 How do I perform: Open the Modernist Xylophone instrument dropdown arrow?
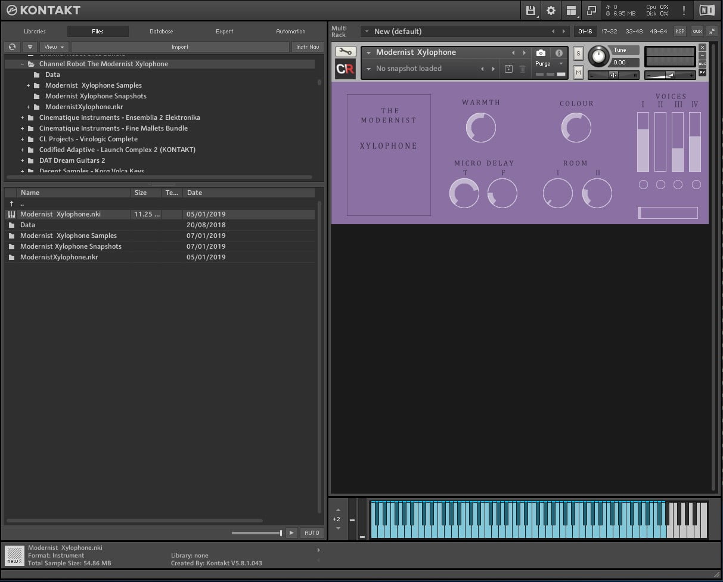tap(369, 53)
